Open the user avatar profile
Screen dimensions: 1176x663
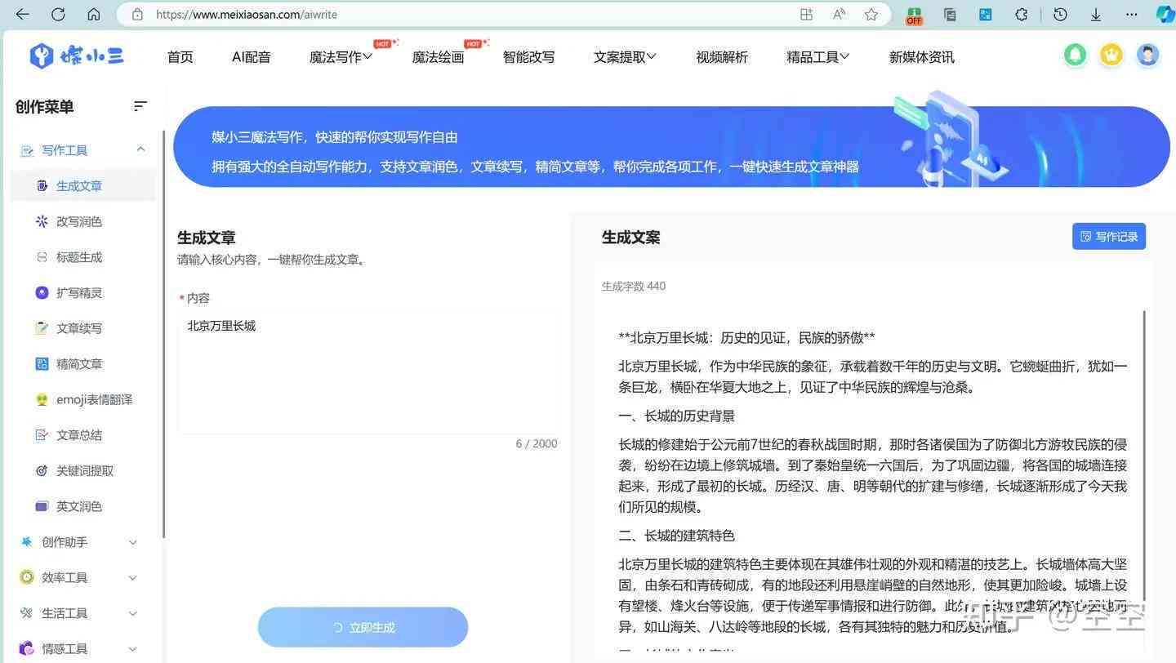click(x=1148, y=56)
